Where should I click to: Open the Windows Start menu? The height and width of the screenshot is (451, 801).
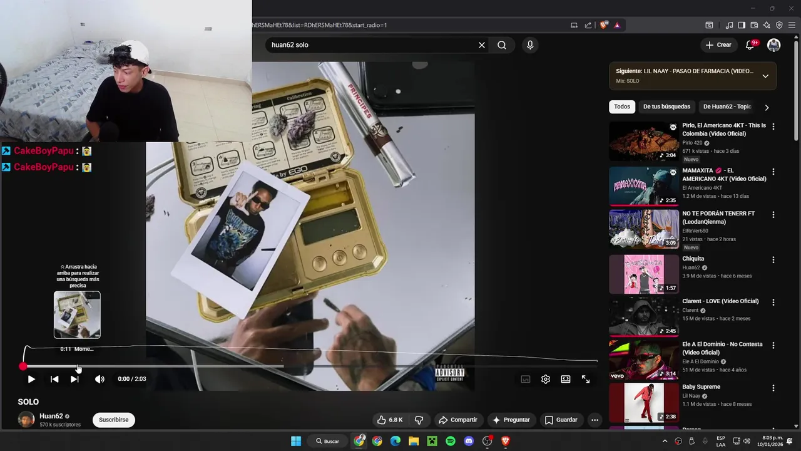coord(296,441)
